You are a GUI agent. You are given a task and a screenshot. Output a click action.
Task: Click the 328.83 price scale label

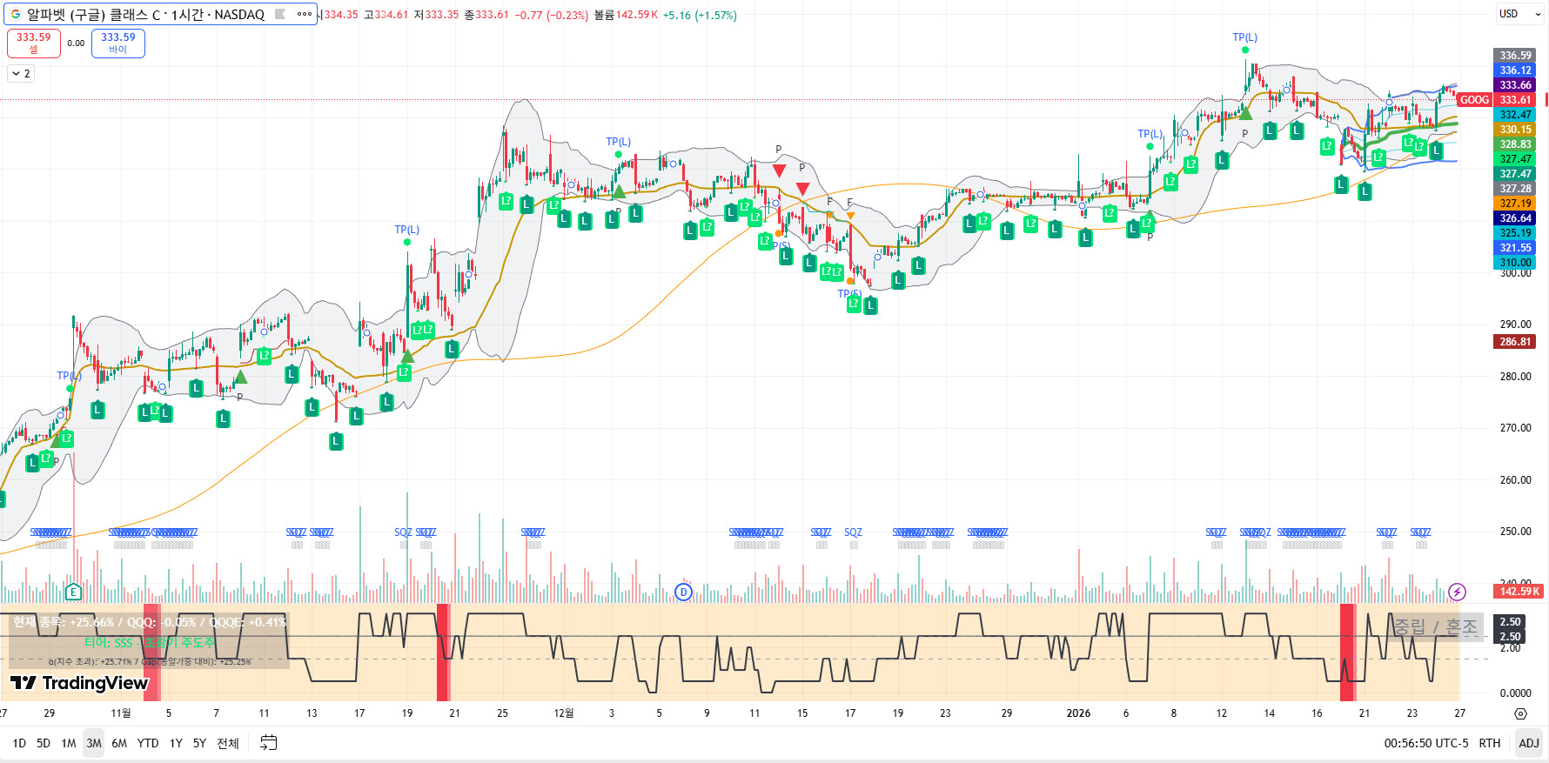point(1515,144)
